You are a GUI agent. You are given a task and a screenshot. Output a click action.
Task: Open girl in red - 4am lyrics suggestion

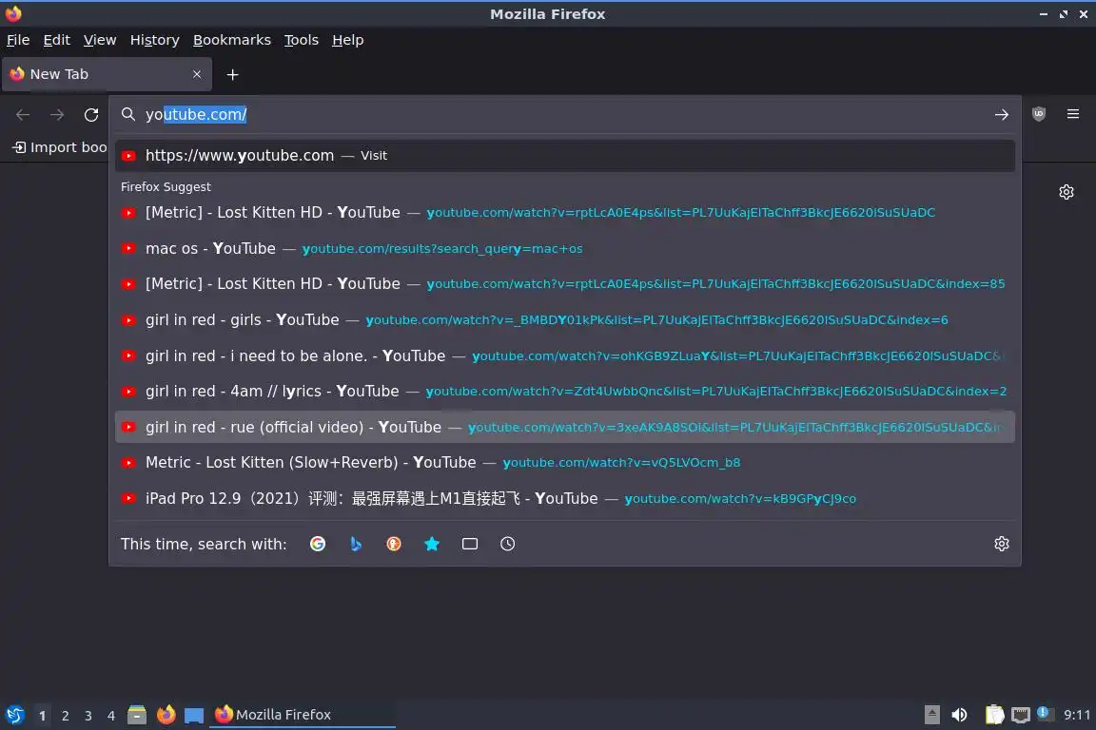pos(565,392)
